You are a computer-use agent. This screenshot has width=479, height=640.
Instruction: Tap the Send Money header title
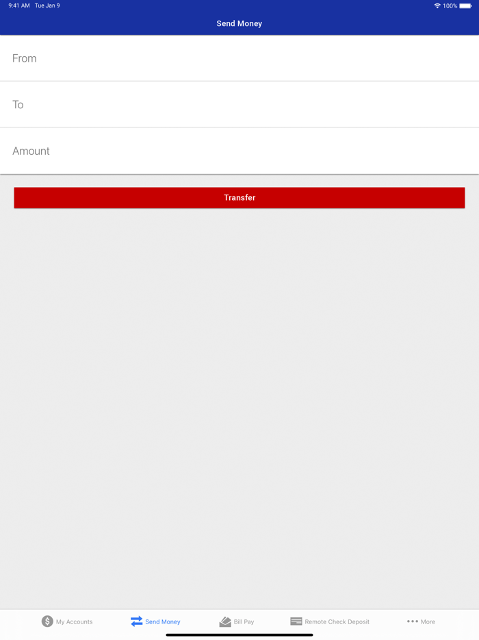239,24
